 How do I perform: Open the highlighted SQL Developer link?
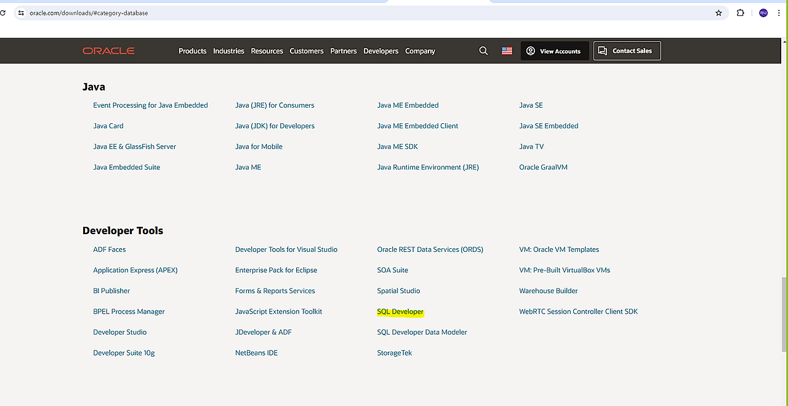pyautogui.click(x=400, y=312)
